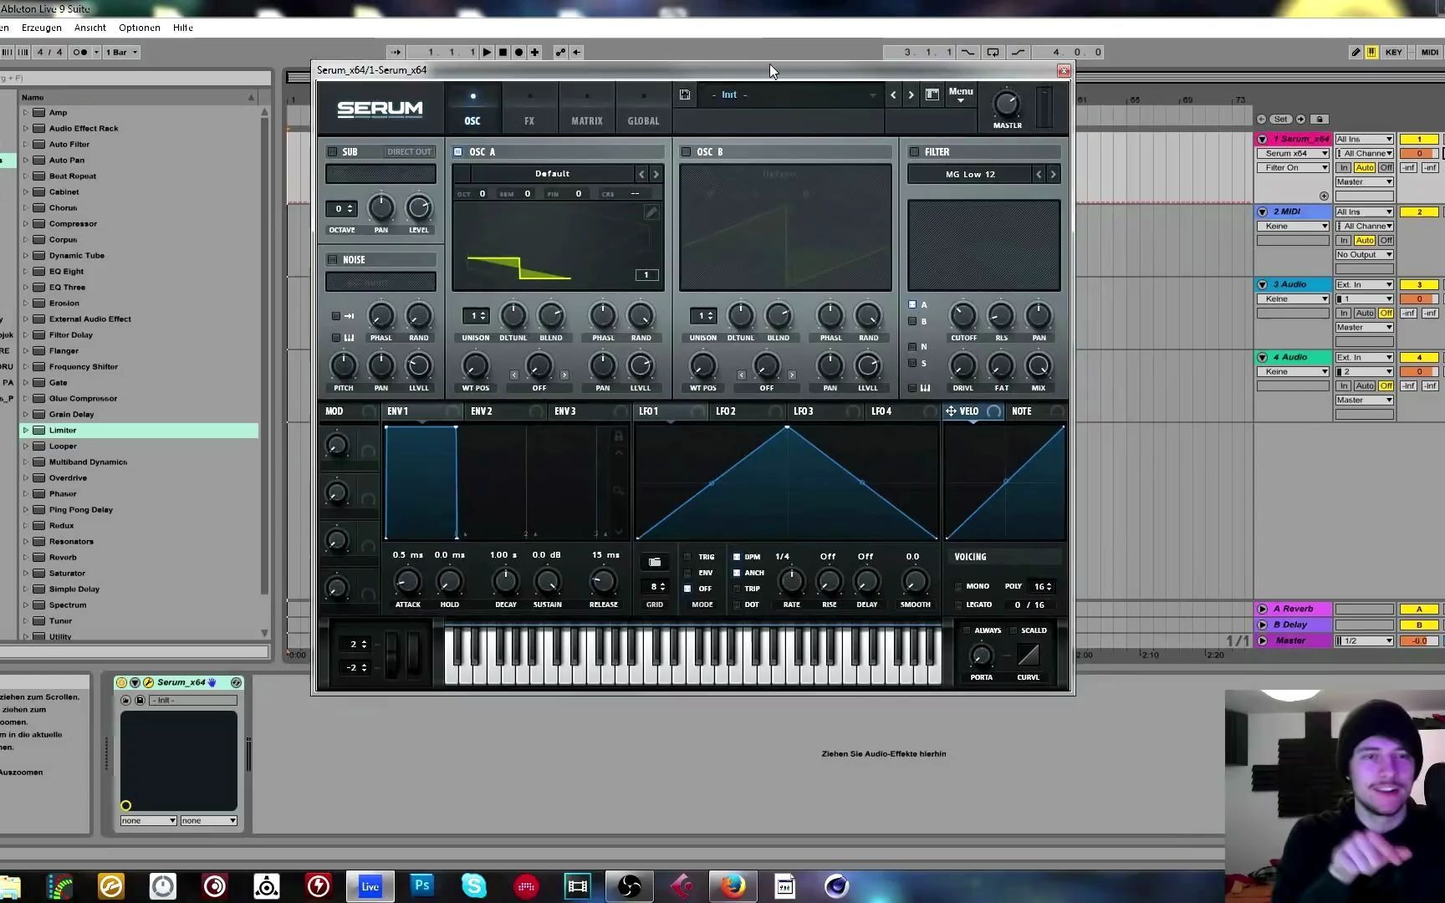This screenshot has height=903, width=1445.
Task: Enable LFO TRIG mode
Action: click(687, 557)
